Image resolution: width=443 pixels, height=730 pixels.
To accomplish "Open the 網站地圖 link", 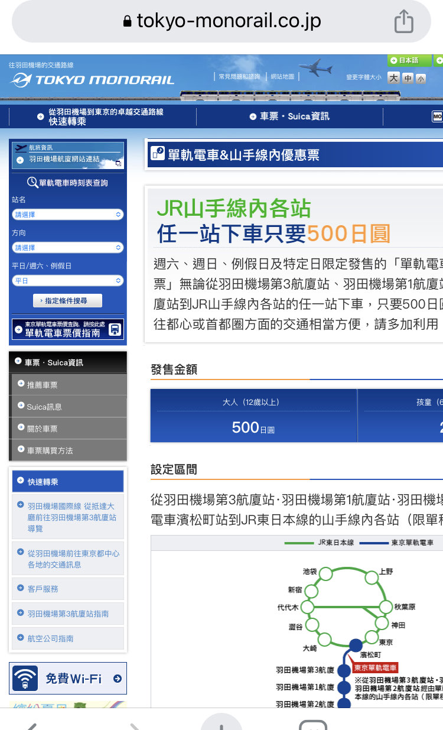I will [x=282, y=77].
